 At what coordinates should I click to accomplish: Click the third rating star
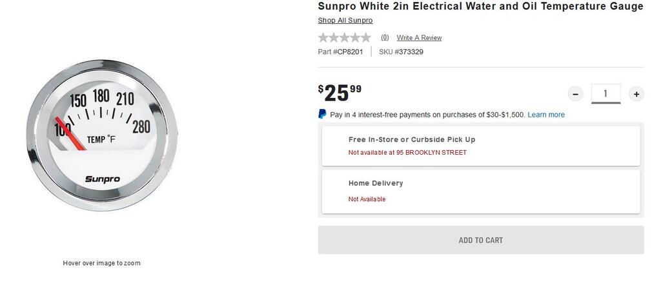(x=344, y=37)
